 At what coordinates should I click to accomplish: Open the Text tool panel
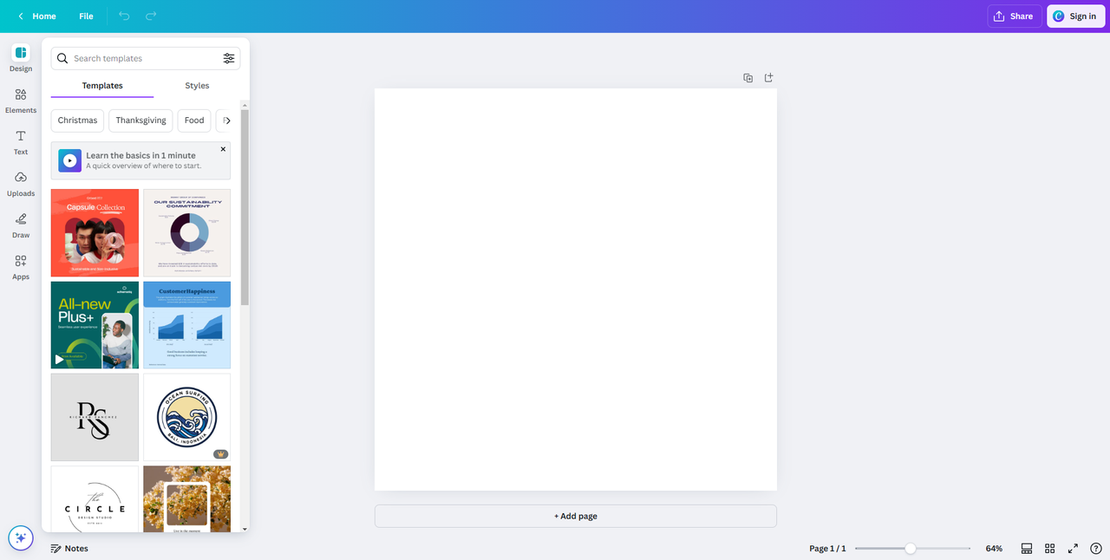click(21, 142)
